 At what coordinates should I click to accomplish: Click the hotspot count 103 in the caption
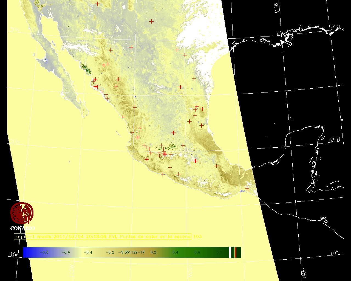pos(197,237)
